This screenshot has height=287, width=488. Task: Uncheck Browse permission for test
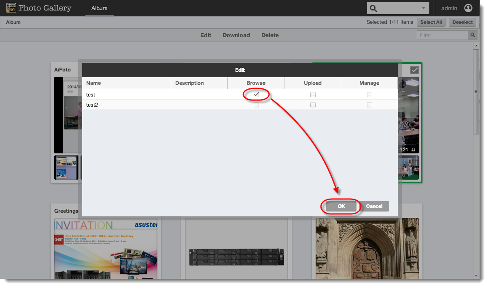[256, 94]
